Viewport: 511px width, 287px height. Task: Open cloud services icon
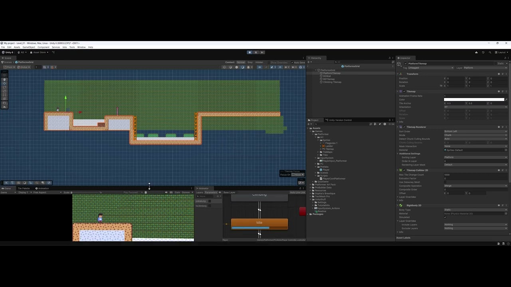coord(476,52)
